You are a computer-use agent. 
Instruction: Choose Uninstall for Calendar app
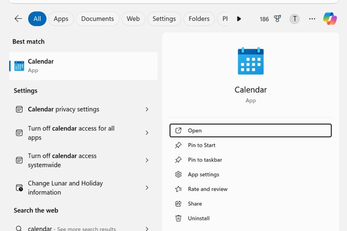(x=250, y=218)
